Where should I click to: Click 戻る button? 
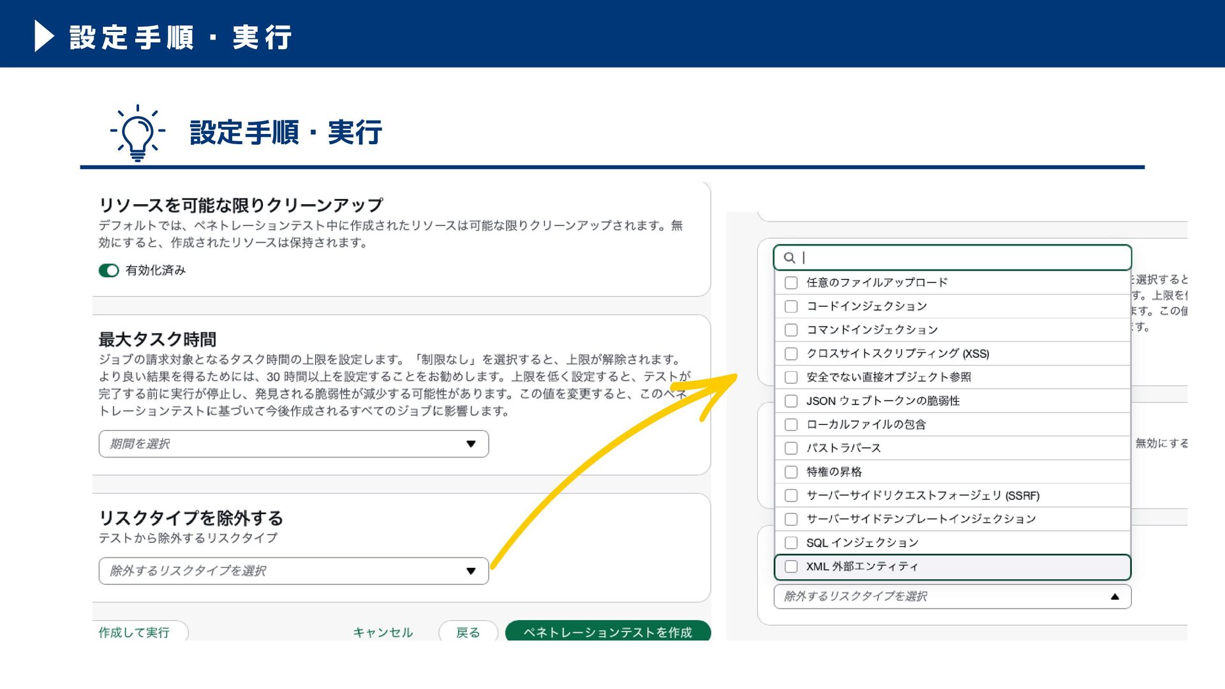pyautogui.click(x=468, y=631)
